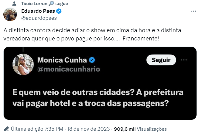Click Monica Cunha's avatar in quoted tweet
The height and width of the screenshot is (138, 202).
coord(22,64)
